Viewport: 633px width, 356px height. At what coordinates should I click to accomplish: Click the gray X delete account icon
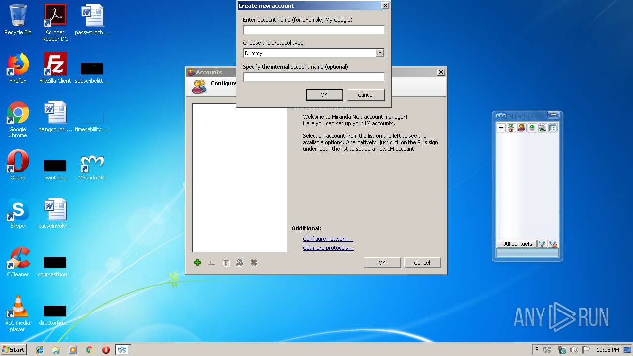pos(254,263)
